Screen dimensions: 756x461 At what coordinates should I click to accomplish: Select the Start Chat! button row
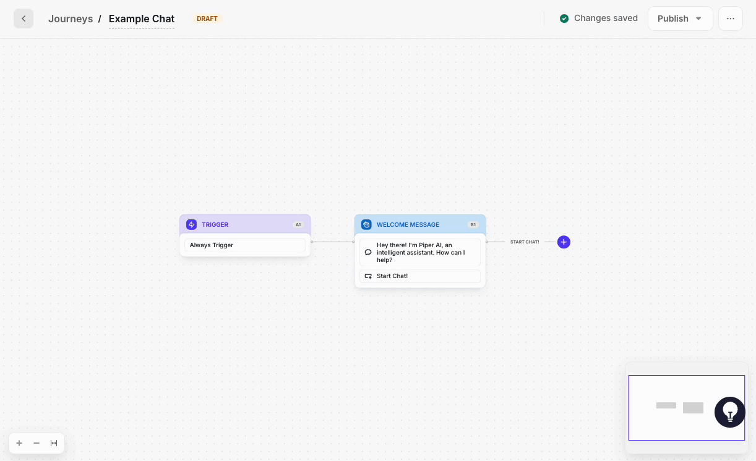pos(421,276)
